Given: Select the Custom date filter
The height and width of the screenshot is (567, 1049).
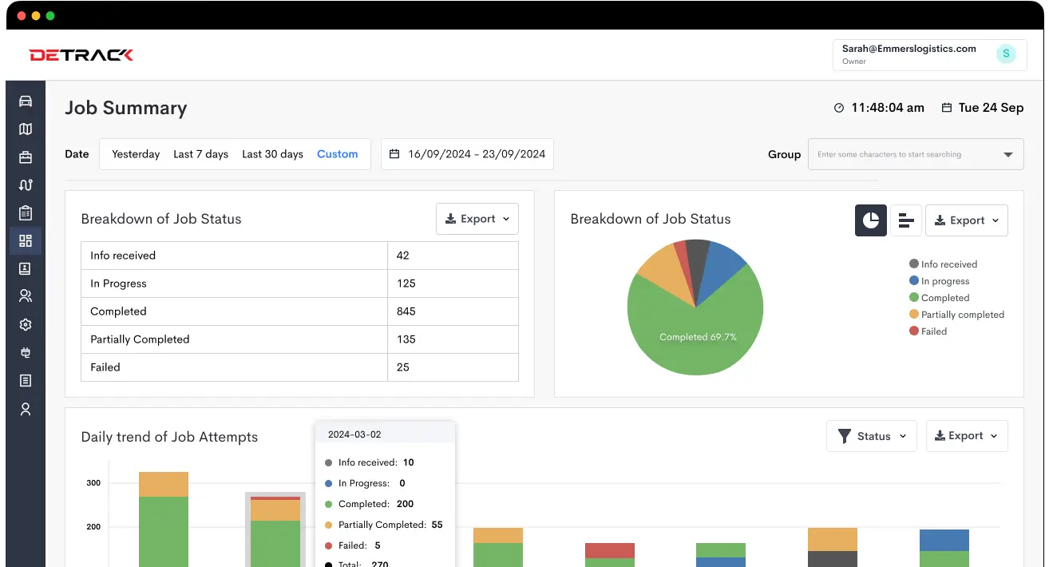Looking at the screenshot, I should point(337,154).
